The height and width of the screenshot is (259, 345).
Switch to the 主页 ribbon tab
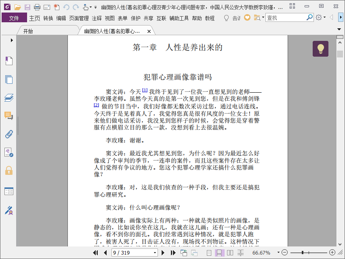click(x=35, y=18)
